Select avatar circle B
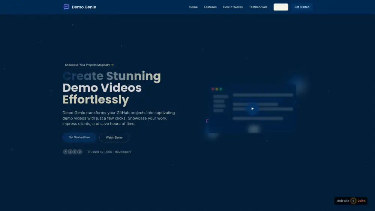Viewport: 375px width, 211px height. coord(70,152)
